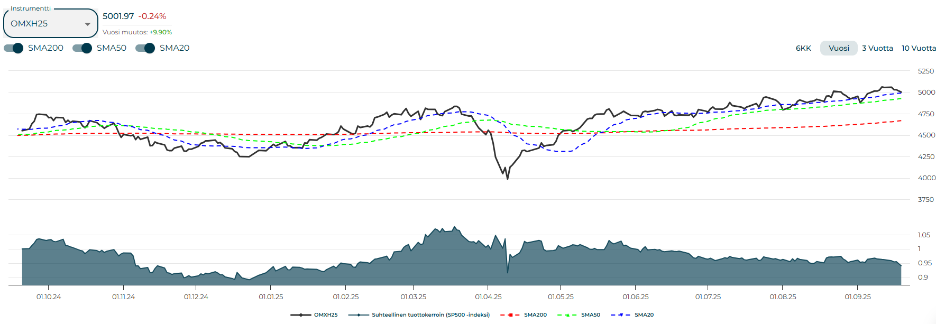Show the 10 Vuotta time range

[919, 48]
